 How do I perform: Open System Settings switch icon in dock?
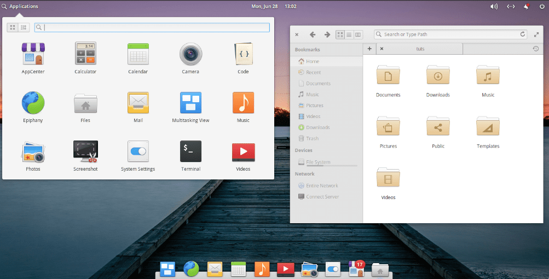click(333, 269)
